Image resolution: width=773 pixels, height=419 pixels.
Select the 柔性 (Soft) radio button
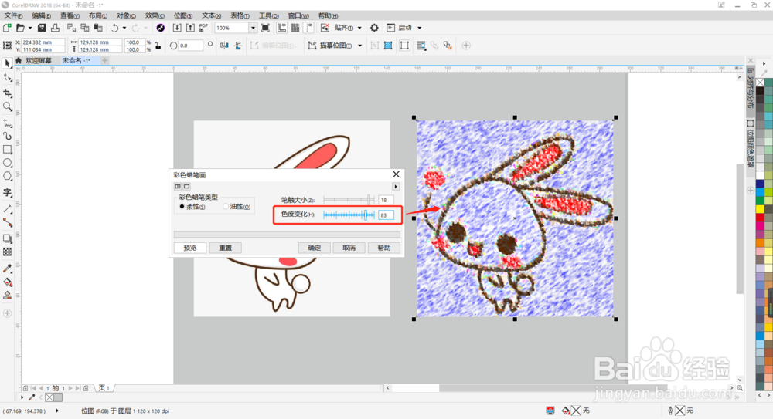coord(182,206)
